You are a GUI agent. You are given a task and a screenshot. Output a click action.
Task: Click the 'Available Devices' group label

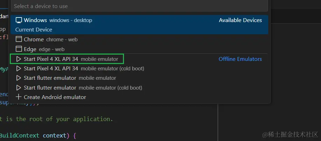coord(240,20)
